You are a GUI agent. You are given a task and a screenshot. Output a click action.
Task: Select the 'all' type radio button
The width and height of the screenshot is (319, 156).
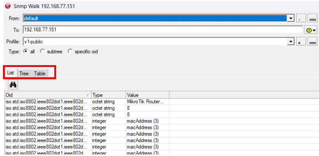[25, 52]
